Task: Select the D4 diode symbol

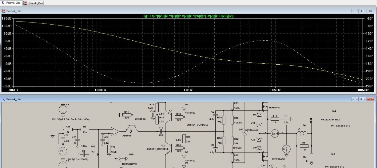Action: coord(184,108)
